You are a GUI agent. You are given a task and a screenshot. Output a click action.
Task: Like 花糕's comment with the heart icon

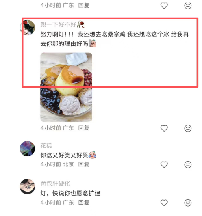point(164,164)
